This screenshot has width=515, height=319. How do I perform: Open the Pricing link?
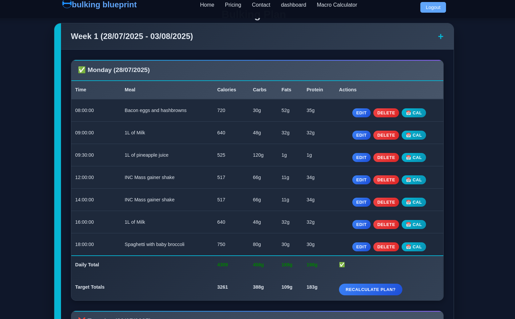[233, 5]
